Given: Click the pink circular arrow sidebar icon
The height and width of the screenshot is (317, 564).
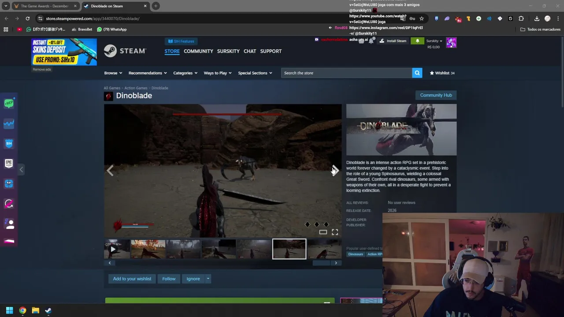Looking at the screenshot, I should pyautogui.click(x=9, y=203).
